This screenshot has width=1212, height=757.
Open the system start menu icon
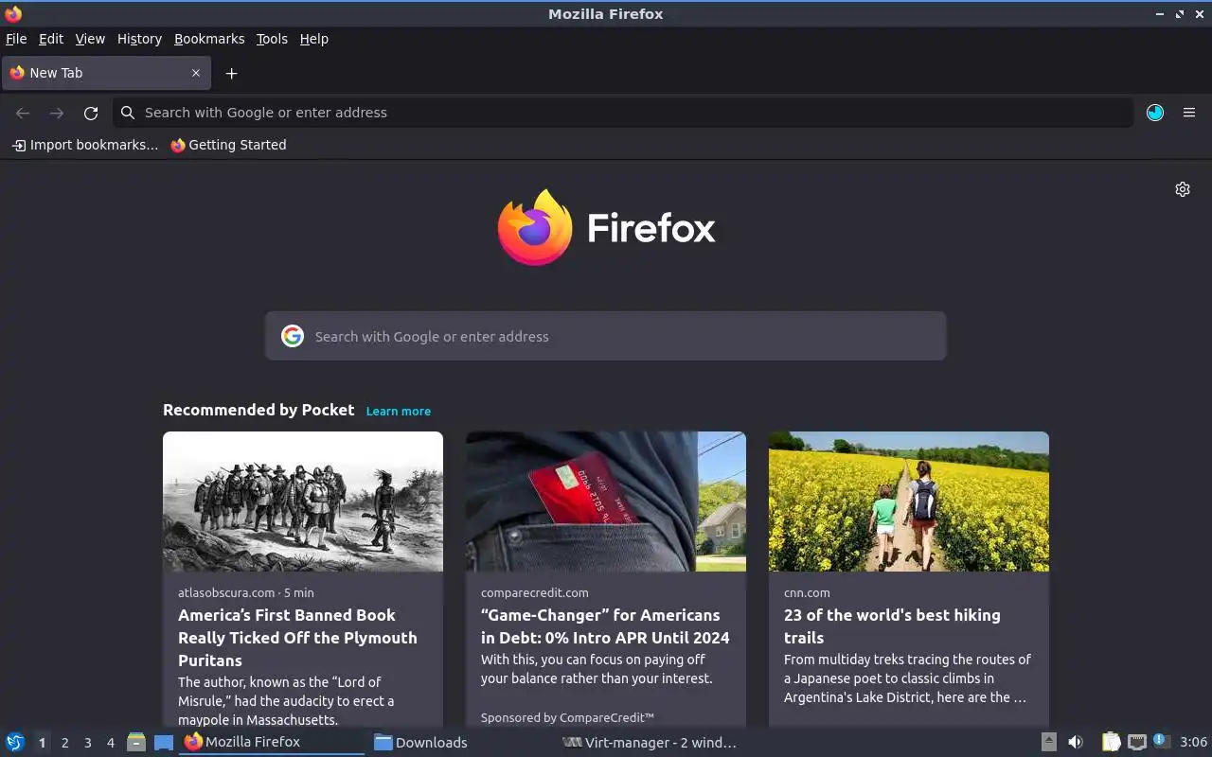[x=15, y=742]
